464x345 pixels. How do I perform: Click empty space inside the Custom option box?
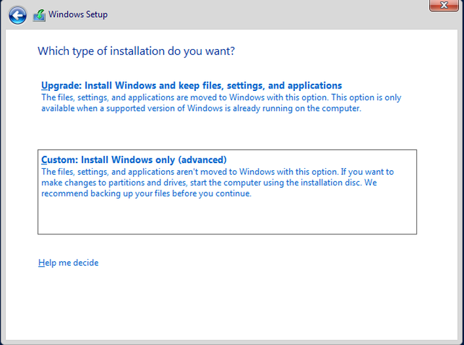(x=227, y=217)
